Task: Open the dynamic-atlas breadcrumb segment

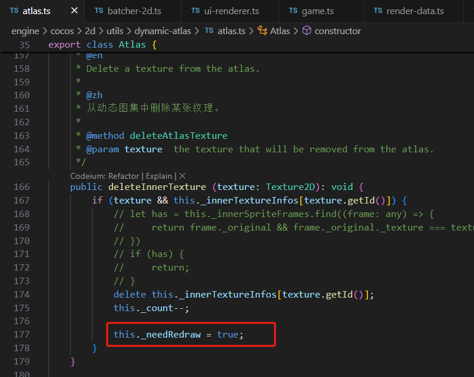Action: [163, 31]
